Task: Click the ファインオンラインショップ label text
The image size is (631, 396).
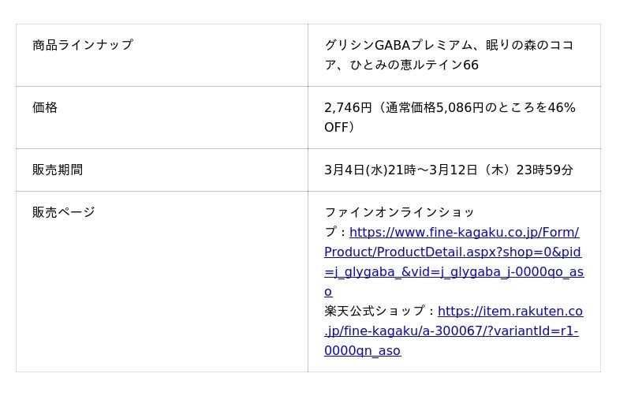Action: pyautogui.click(x=399, y=213)
